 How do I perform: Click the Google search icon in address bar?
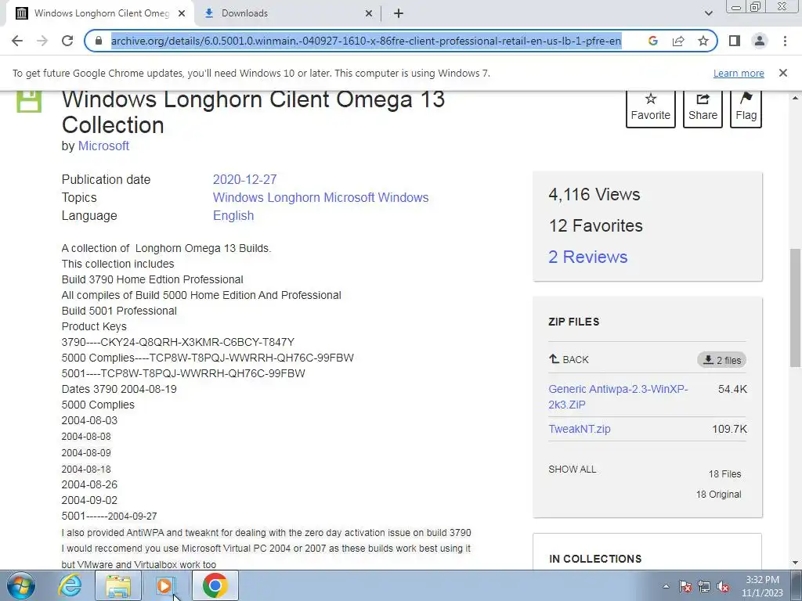click(x=652, y=41)
